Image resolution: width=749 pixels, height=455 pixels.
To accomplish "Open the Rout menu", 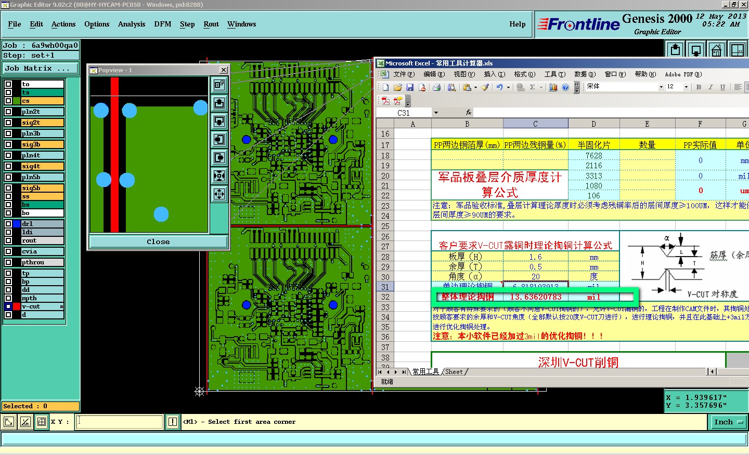I will 211,24.
